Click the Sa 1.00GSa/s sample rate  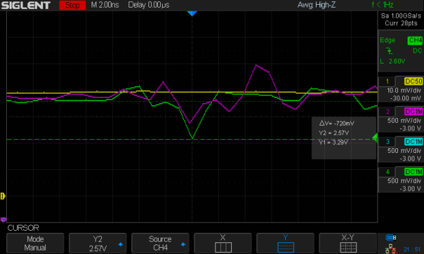[x=401, y=16]
